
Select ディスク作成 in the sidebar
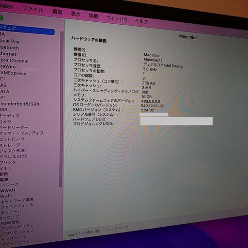[x=12, y=151]
